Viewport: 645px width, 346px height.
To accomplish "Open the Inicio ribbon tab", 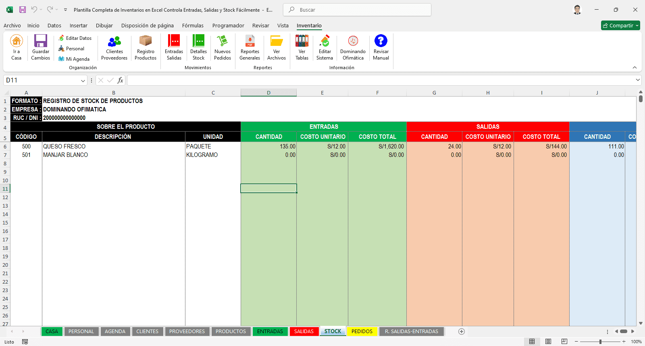I will tap(33, 25).
